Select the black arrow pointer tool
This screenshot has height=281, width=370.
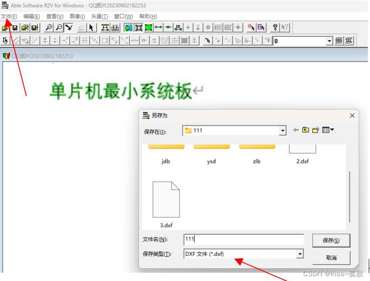(91, 28)
